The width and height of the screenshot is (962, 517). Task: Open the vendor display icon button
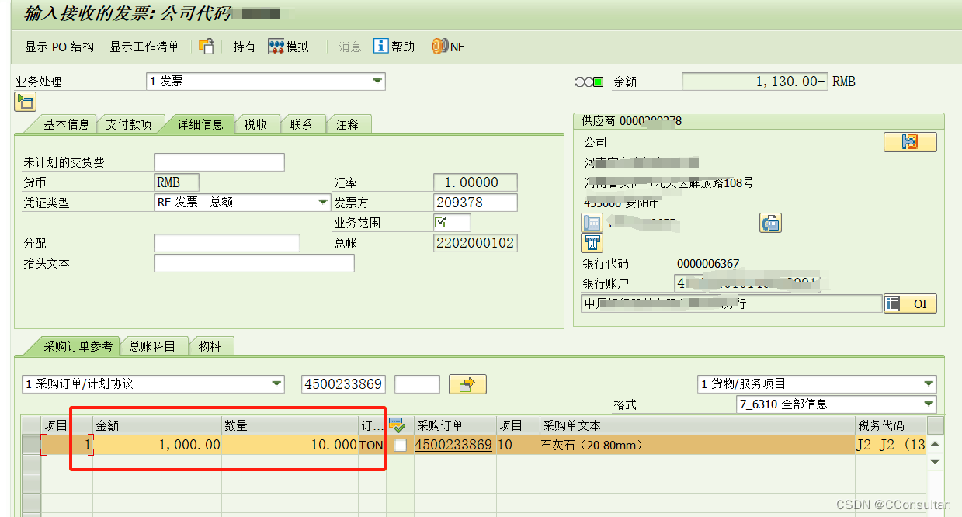pos(910,142)
